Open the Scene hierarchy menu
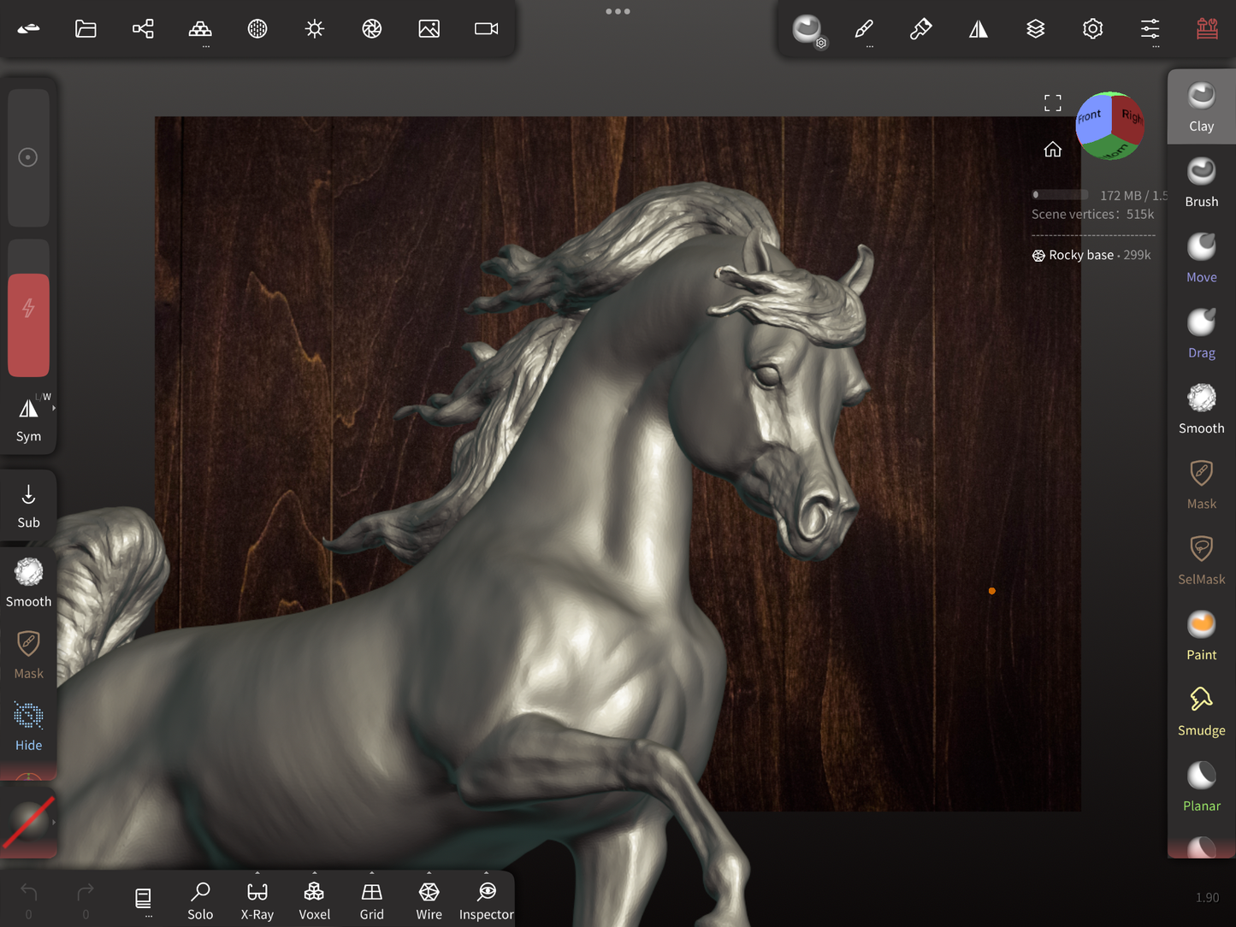 click(143, 29)
